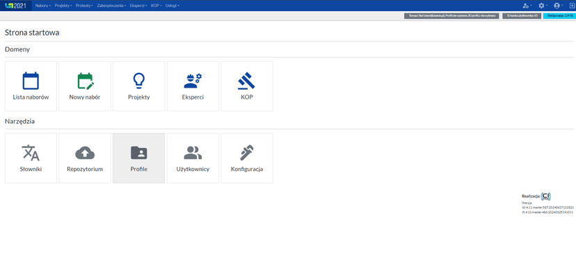
Task: Expand the Nabory menu
Action: (x=43, y=6)
